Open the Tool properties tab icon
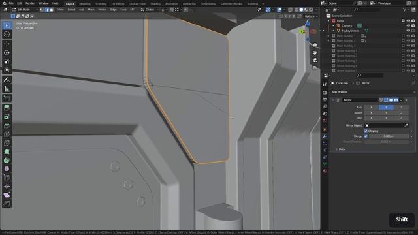 325,84
